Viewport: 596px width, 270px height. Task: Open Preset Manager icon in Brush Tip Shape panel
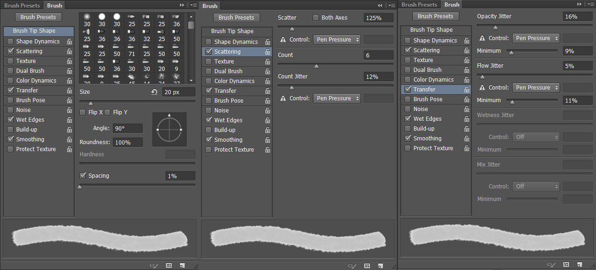169,265
